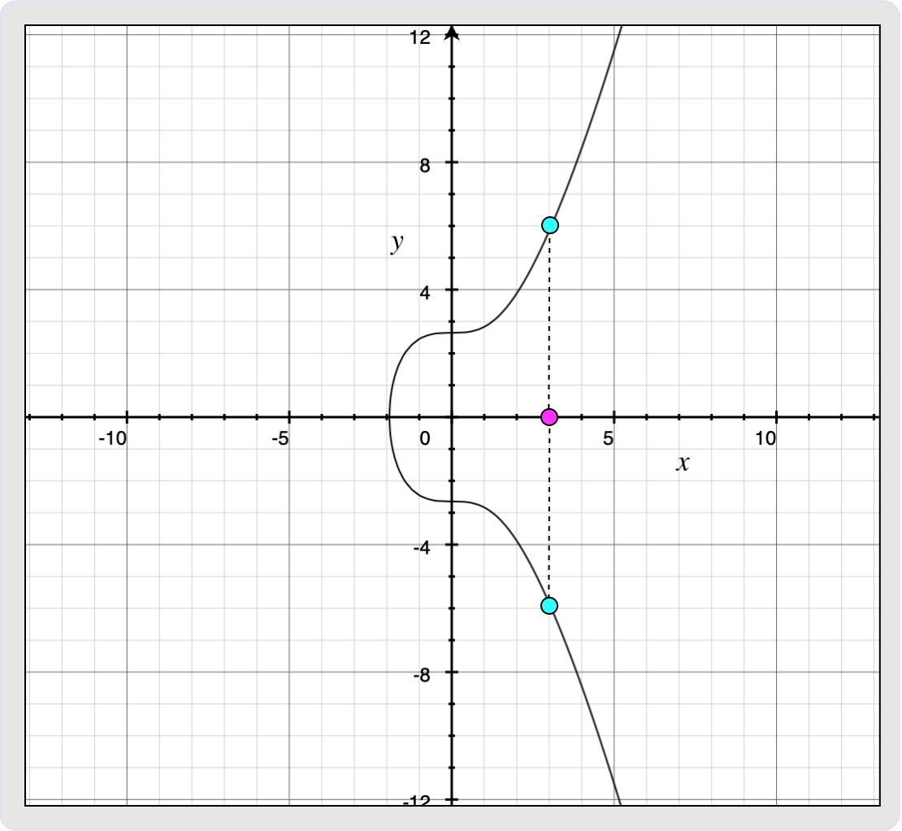Screen dimensions: 902x831
Task: Click the curve's upper crossing of the y-axis
Action: 453,333
